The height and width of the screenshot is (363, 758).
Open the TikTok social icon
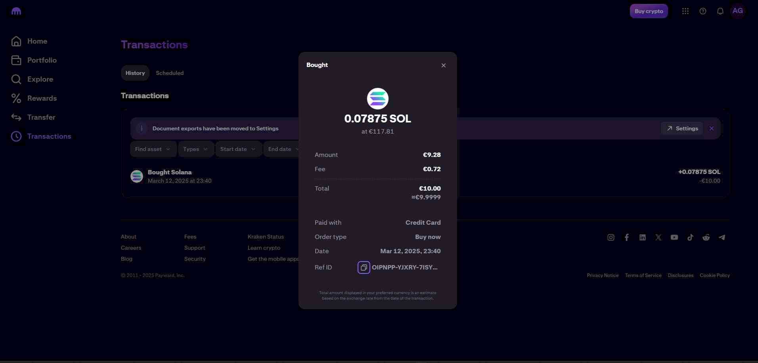[x=690, y=237]
